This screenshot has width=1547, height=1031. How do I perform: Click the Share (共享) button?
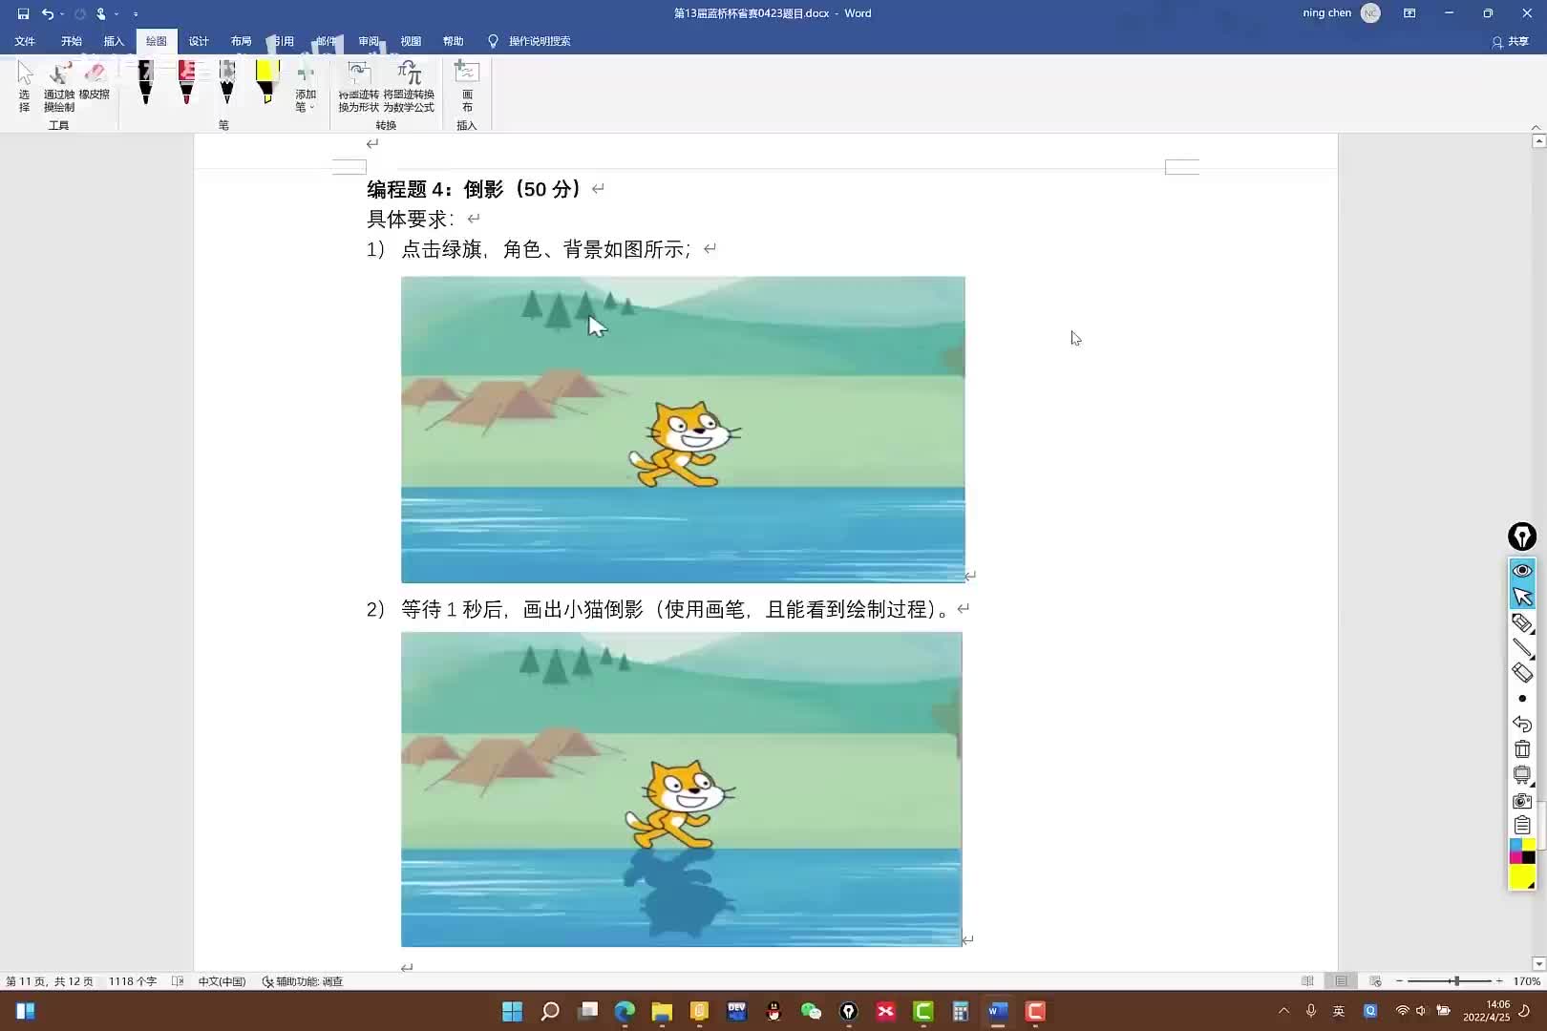point(1511,41)
